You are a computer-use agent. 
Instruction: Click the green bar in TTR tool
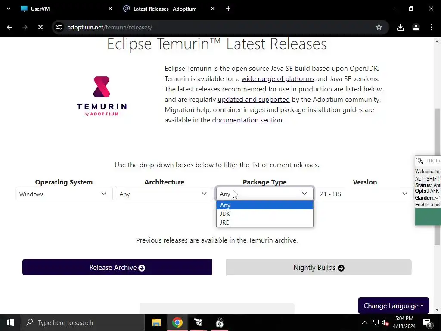point(428,217)
